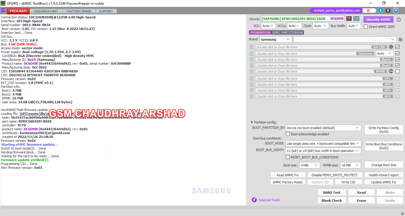This screenshot has height=216, width=405.
Task: Click the file icon for GP1 row
Action: pyautogui.click(x=252, y=78)
